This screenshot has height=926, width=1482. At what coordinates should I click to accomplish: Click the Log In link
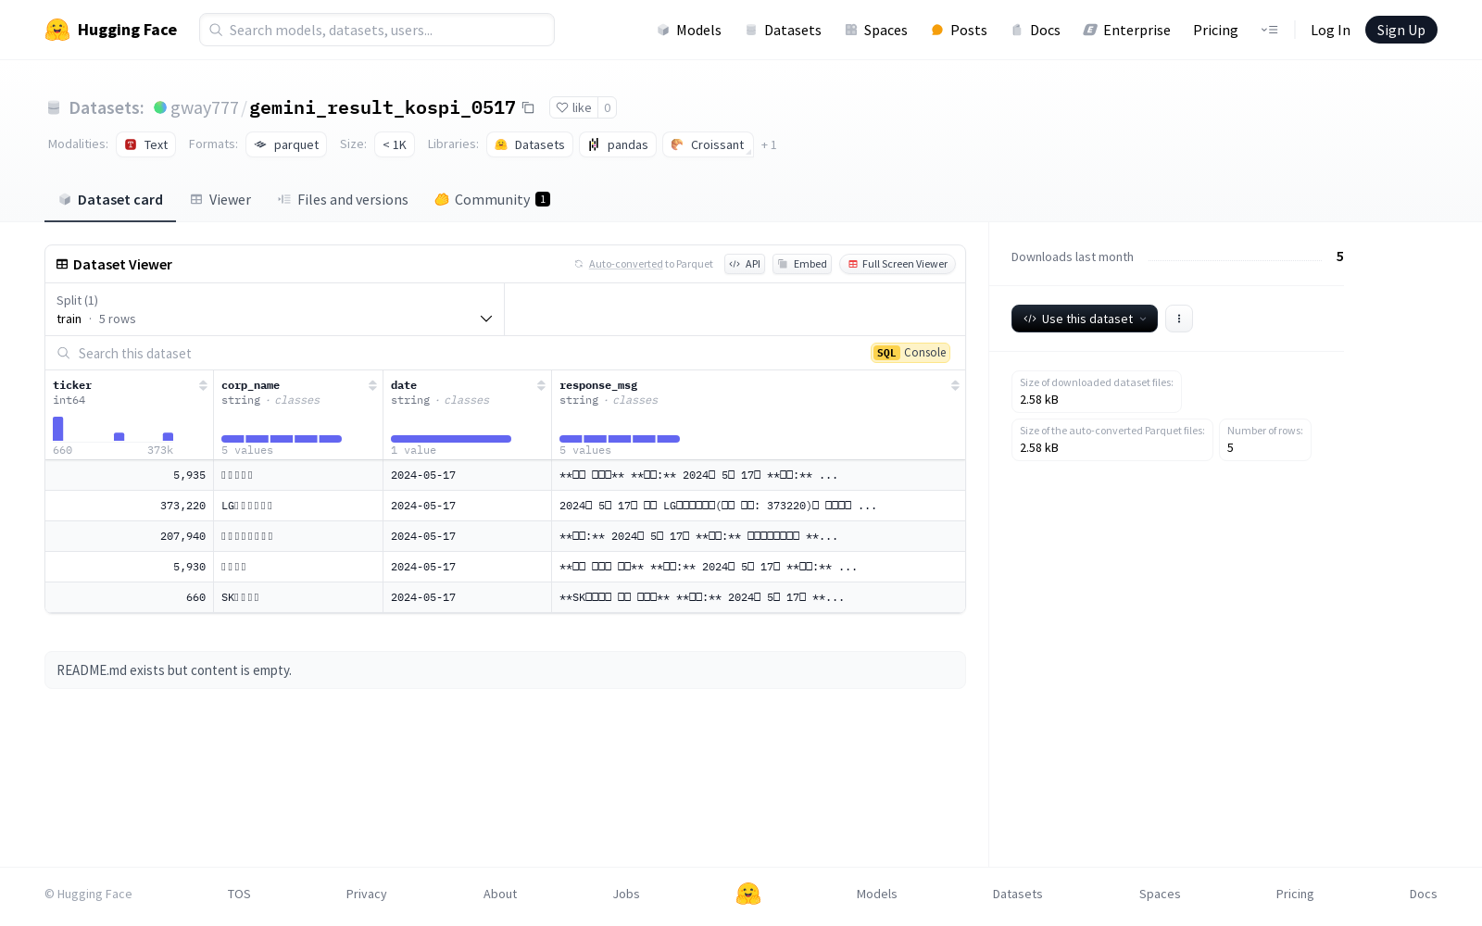[1330, 30]
